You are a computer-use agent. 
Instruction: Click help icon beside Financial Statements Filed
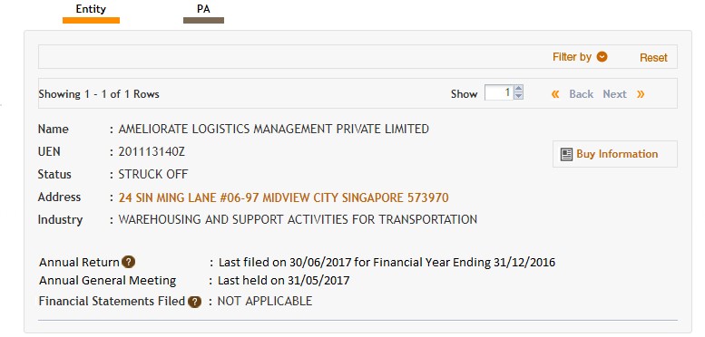[x=195, y=302]
